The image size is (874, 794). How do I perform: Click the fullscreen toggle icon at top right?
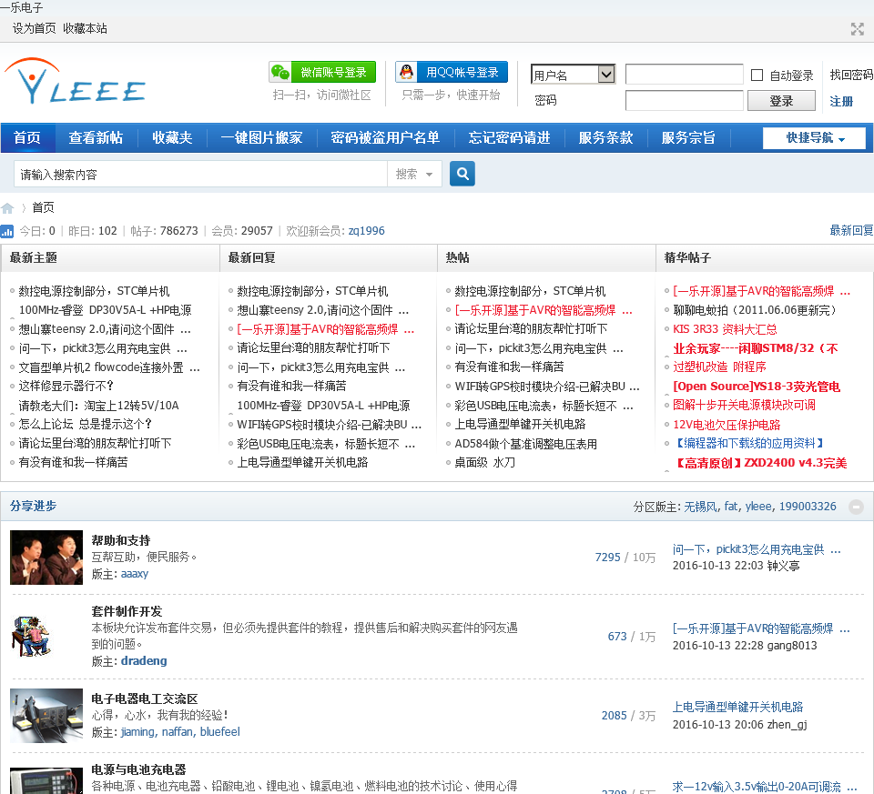[x=857, y=29]
